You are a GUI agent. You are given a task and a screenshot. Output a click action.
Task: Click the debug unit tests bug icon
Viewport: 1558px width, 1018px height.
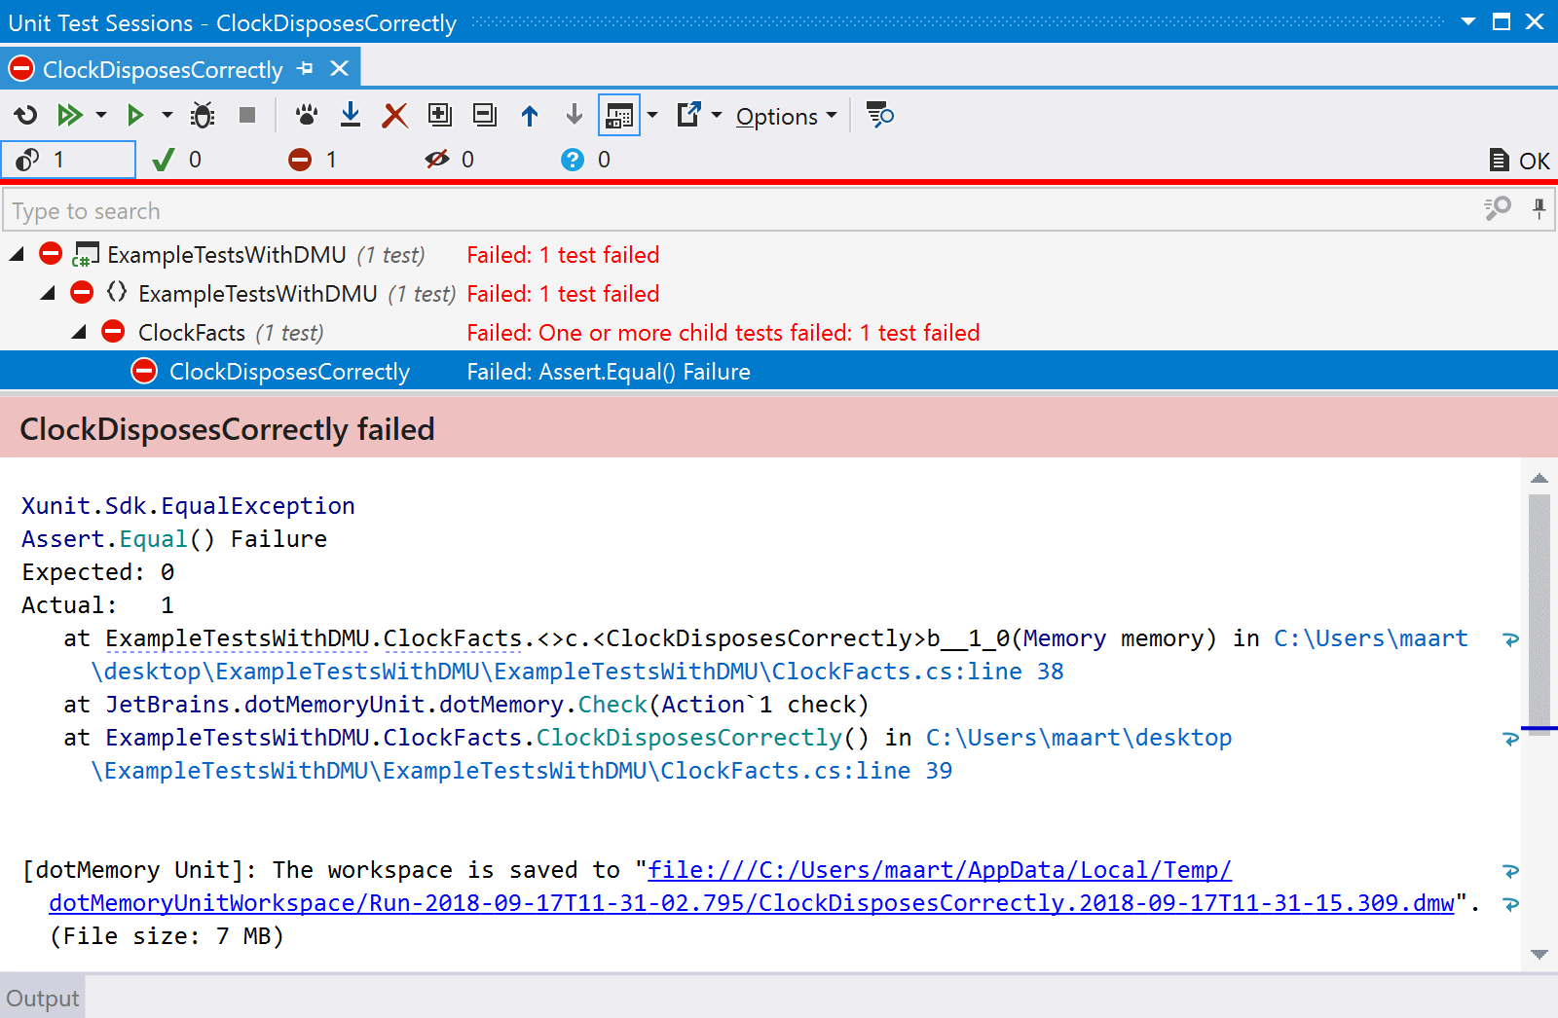click(x=203, y=116)
